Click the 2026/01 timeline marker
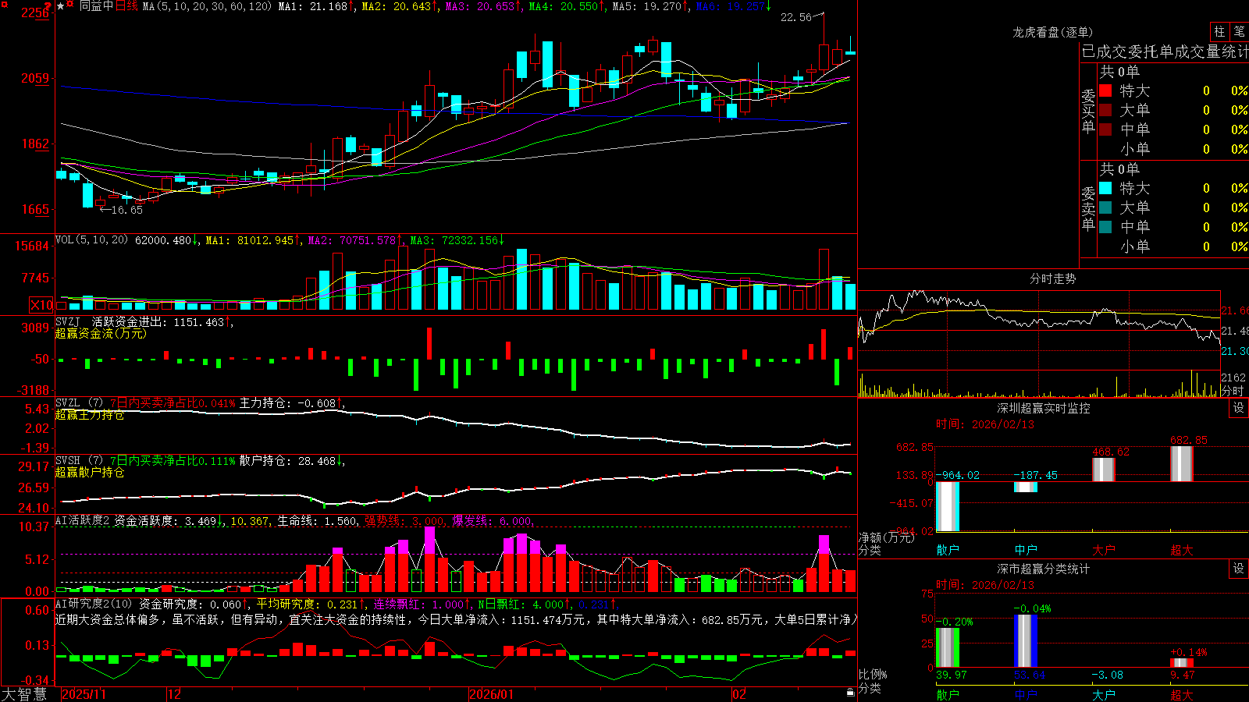The height and width of the screenshot is (702, 1249). [492, 694]
